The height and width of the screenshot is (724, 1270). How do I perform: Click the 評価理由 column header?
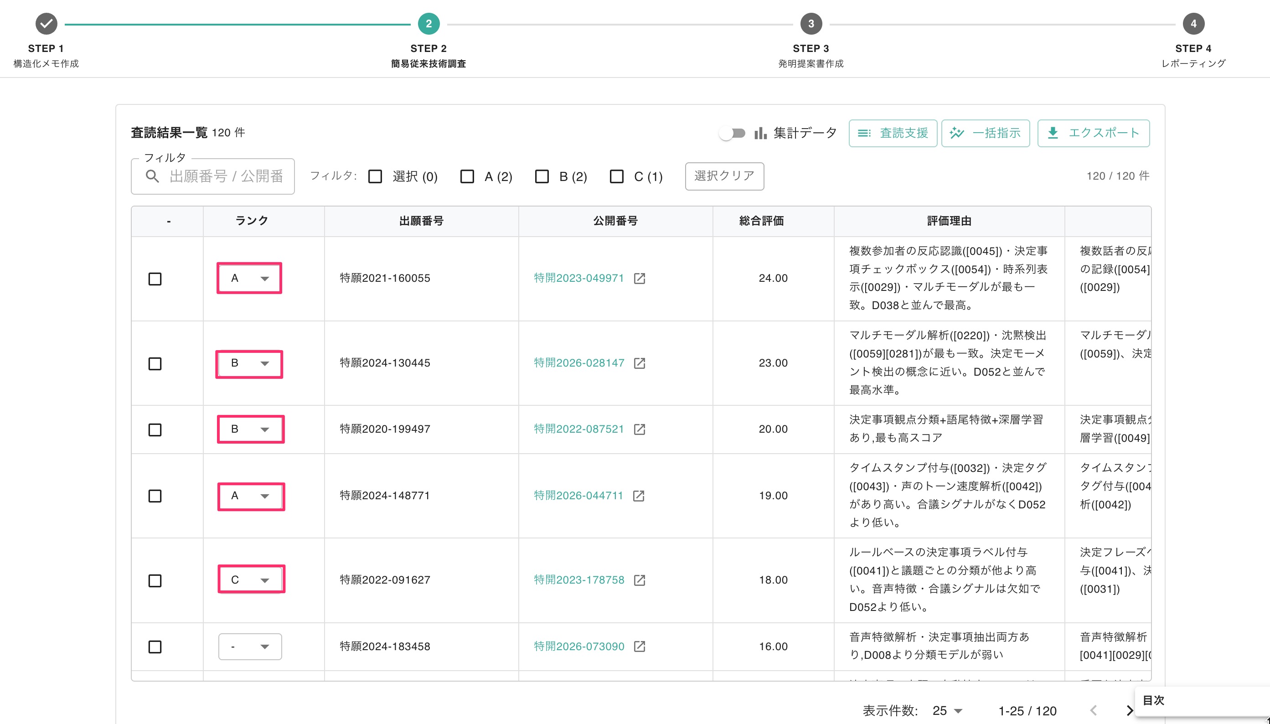[x=949, y=221]
